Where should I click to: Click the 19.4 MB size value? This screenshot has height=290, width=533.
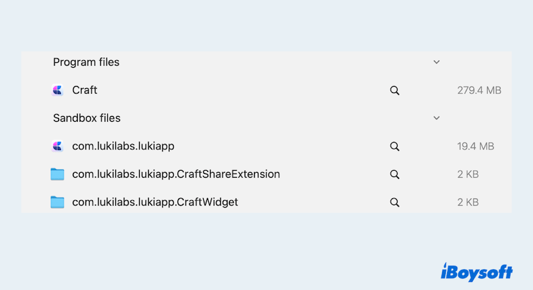pos(475,146)
